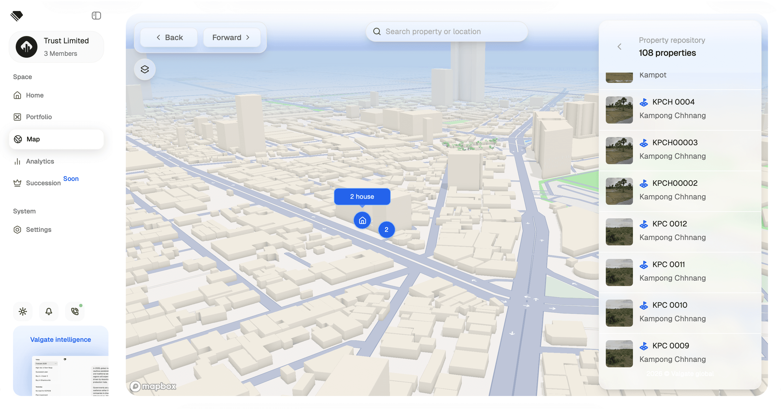Collapse the Property repository panel chevron
The image size is (781, 409).
pos(619,46)
